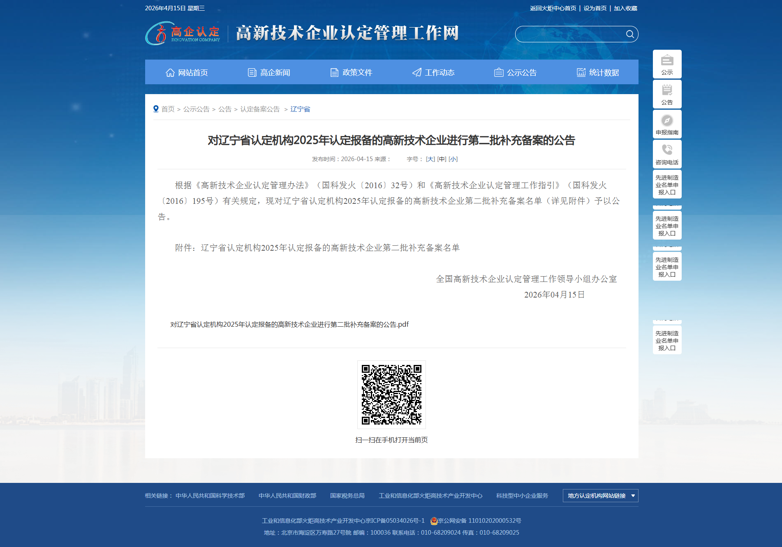Click the chart icon beside 统计数据

click(581, 73)
